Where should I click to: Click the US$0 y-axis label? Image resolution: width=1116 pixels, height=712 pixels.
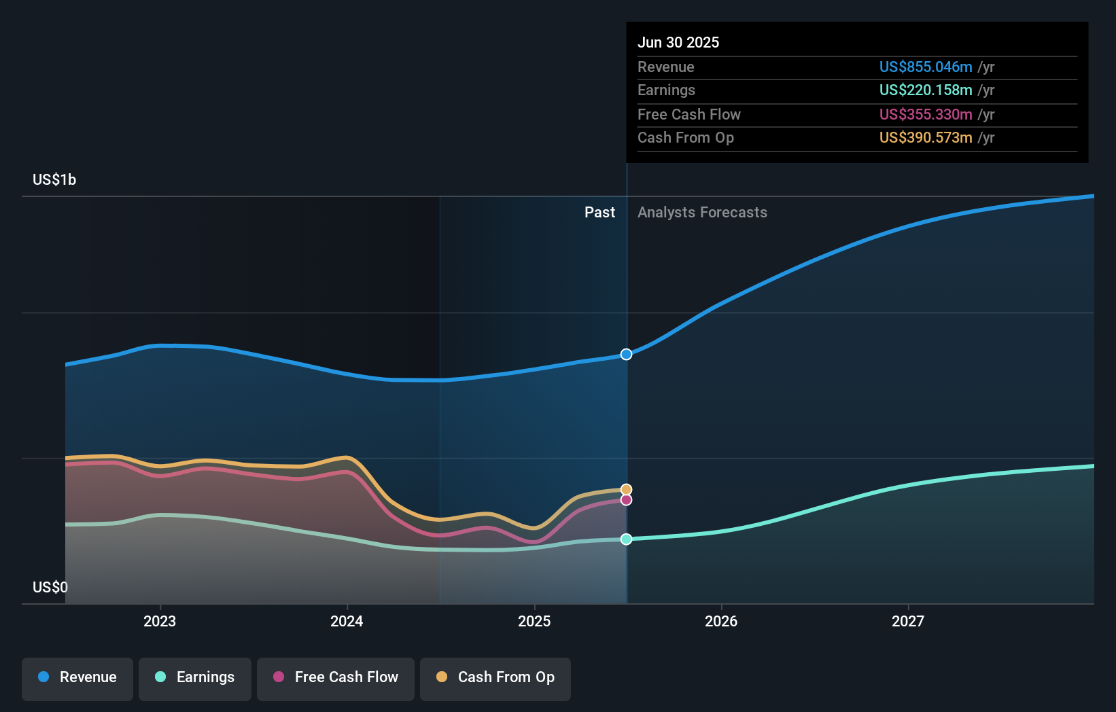(x=50, y=587)
